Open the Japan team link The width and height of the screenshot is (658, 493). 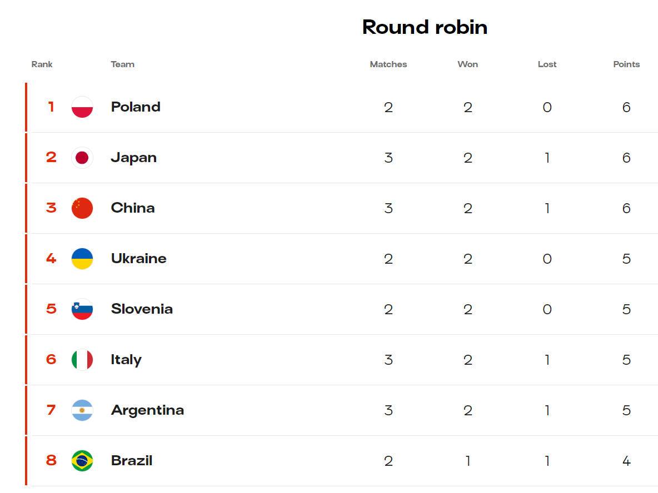[134, 158]
